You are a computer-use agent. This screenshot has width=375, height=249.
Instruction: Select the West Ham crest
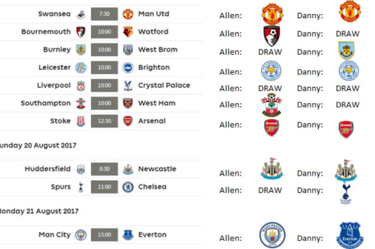[x=127, y=103]
